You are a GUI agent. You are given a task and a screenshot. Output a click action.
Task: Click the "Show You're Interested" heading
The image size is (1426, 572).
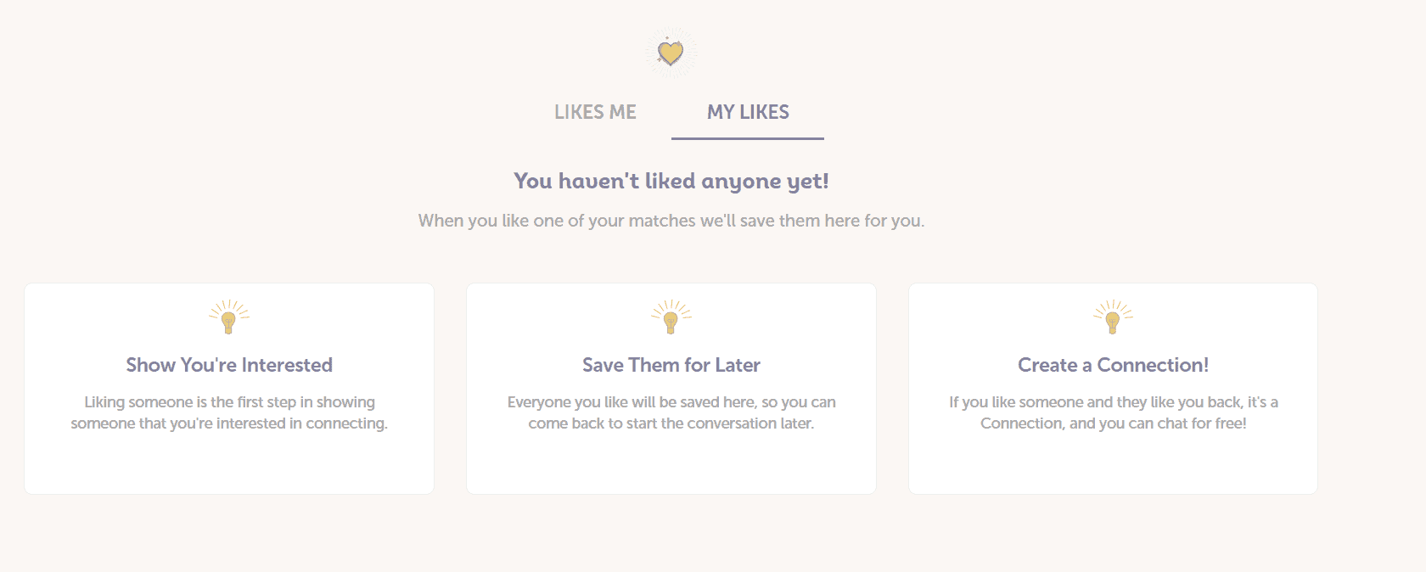click(x=229, y=365)
